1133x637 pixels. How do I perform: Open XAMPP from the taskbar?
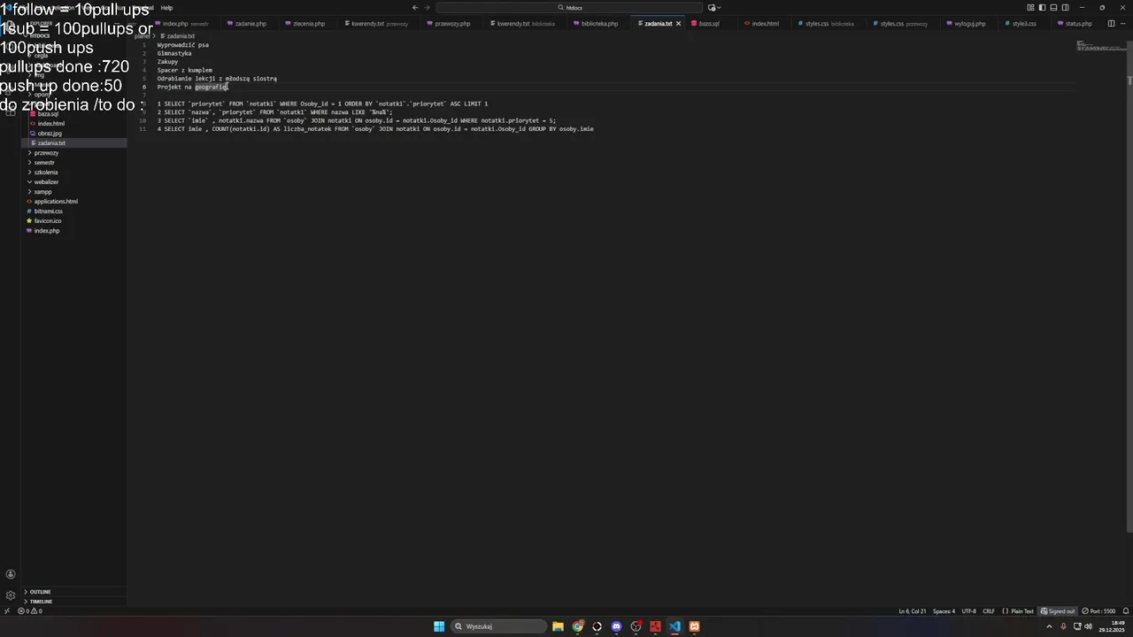[x=694, y=626]
